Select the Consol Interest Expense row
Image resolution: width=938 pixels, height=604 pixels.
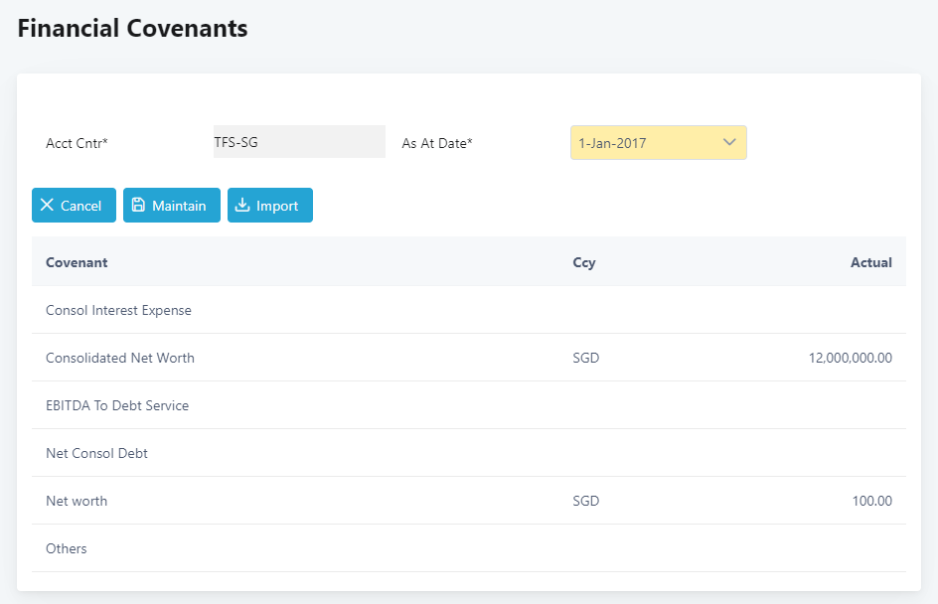[x=118, y=310]
